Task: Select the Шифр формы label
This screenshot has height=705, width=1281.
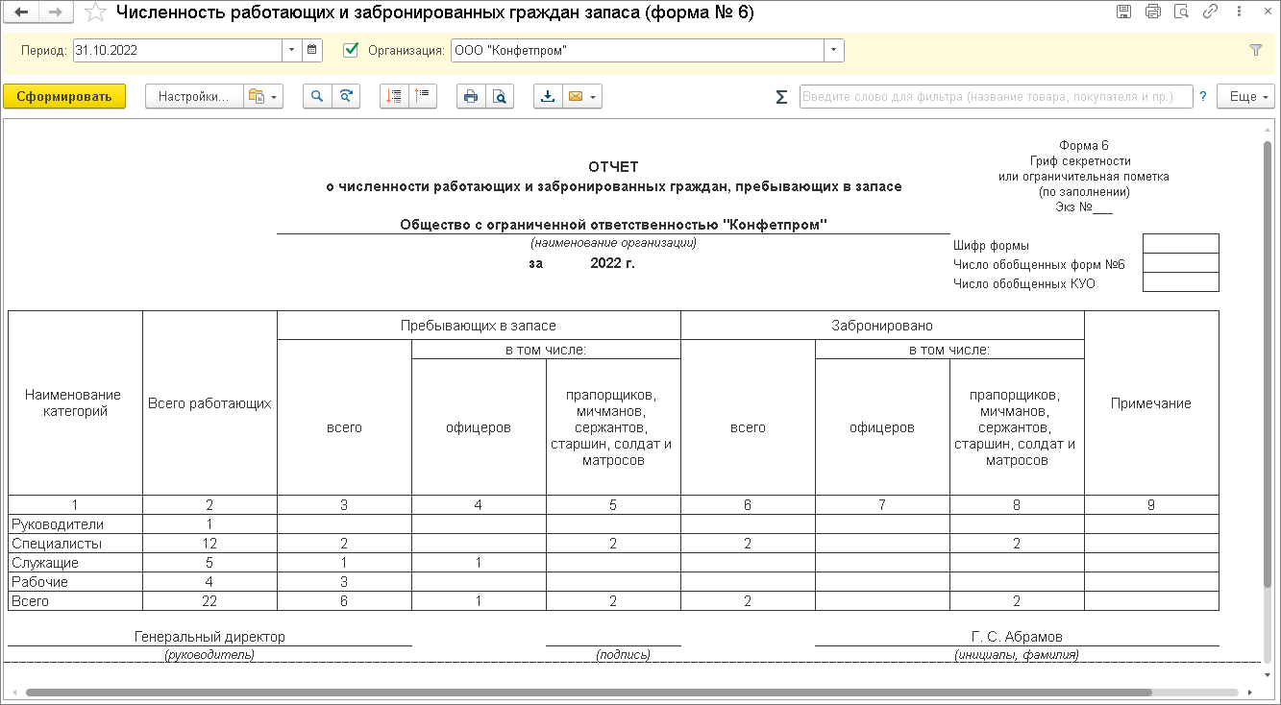Action: 991,245
